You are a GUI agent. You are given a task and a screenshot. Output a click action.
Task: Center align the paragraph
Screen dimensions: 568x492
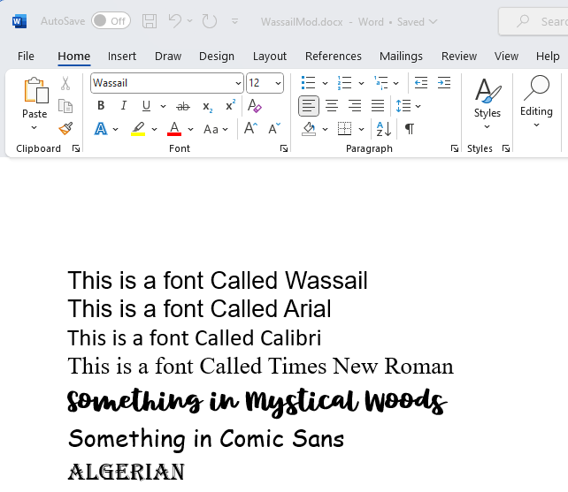click(332, 106)
